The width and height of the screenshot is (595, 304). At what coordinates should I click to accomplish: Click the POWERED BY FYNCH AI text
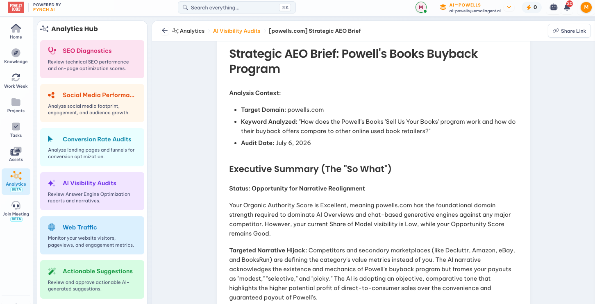click(47, 7)
